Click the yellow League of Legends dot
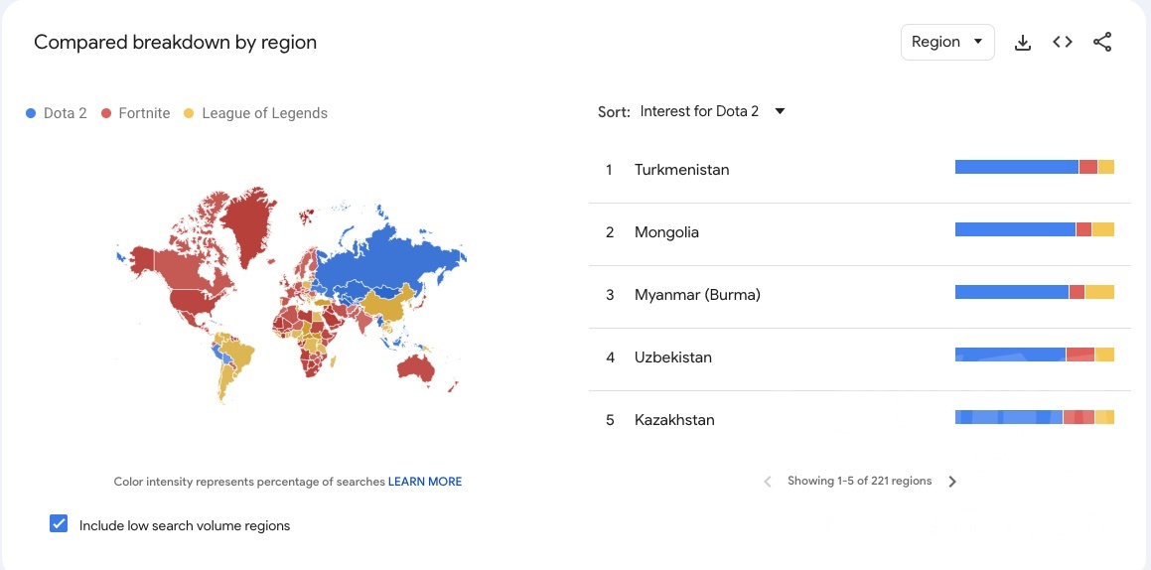Screen dimensions: 1151x570 coord(190,113)
